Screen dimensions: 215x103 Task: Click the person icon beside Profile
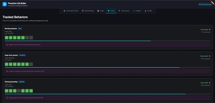[145, 11]
